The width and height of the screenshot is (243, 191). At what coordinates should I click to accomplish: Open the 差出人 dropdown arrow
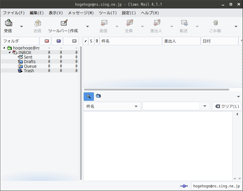click(x=172, y=26)
